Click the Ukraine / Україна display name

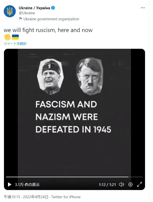coord(34,8)
